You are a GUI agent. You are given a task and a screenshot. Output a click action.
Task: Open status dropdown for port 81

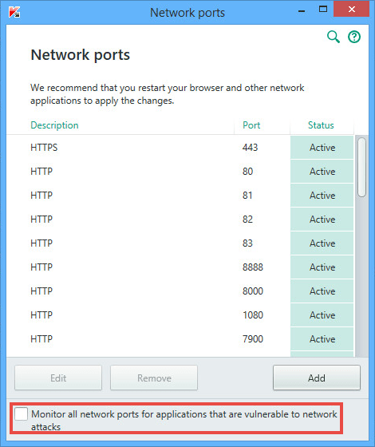click(322, 196)
